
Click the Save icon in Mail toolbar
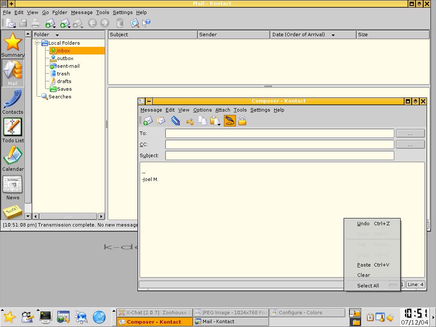[23, 23]
